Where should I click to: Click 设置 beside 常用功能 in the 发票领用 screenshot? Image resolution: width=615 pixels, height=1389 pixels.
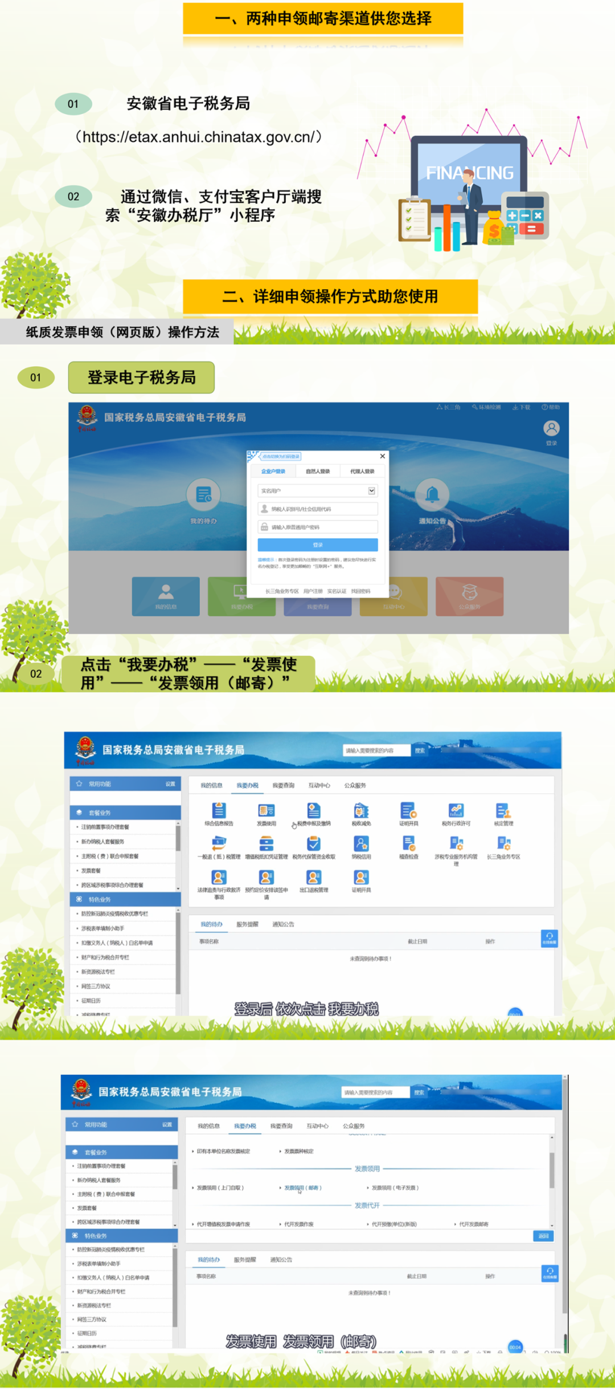pos(167,1124)
